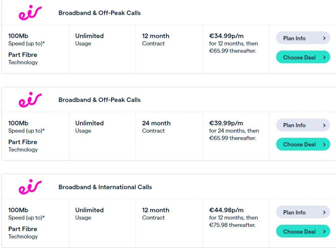Click the Plan Info chevron for the €34.99 plan
The height and width of the screenshot is (248, 336).
tap(324, 38)
